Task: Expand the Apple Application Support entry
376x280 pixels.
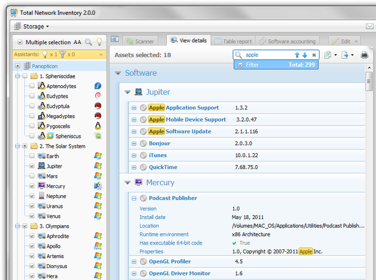Action: (x=134, y=108)
